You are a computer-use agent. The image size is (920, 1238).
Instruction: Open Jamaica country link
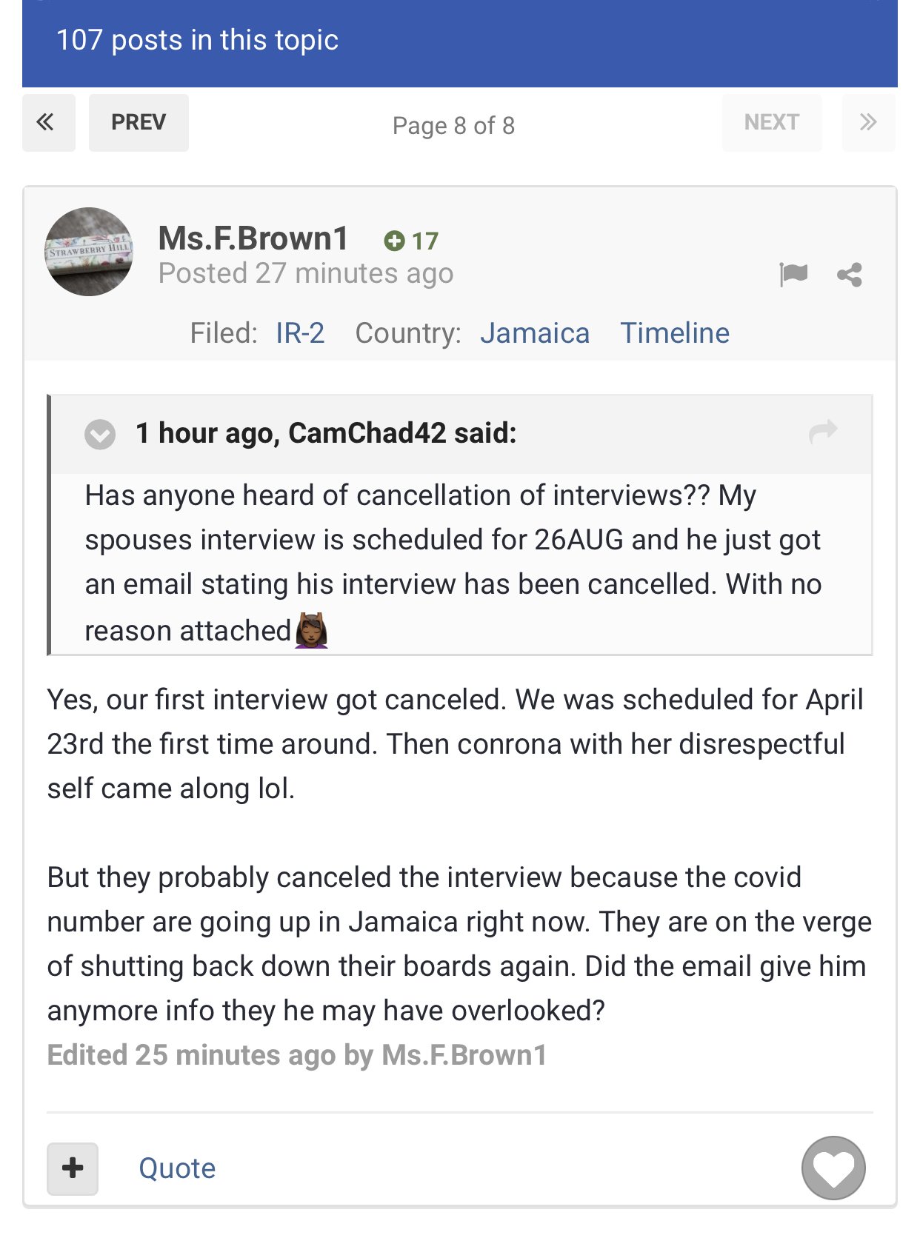(535, 333)
